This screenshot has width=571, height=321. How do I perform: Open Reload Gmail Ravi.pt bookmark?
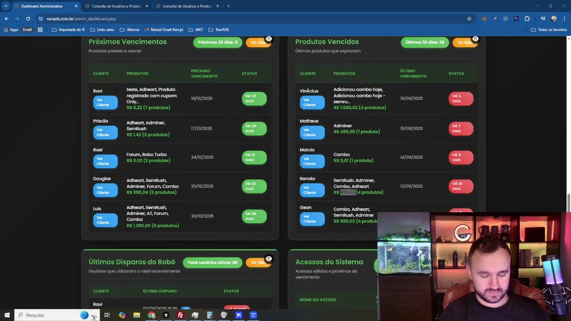(x=164, y=30)
